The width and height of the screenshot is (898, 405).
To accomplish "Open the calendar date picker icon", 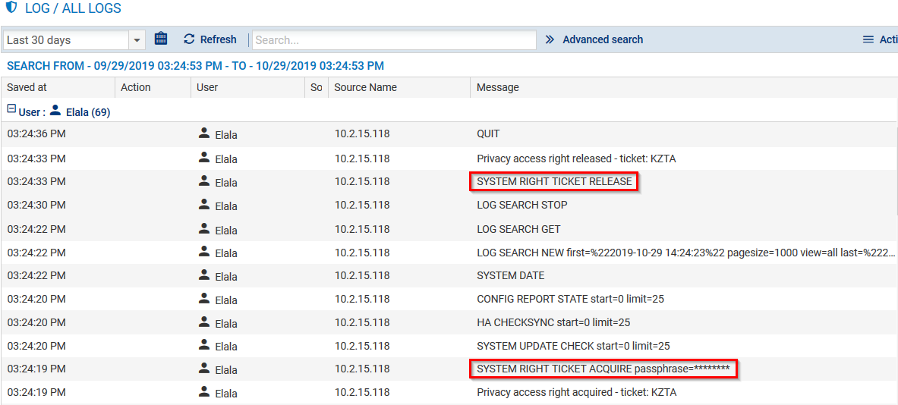I will click(161, 39).
